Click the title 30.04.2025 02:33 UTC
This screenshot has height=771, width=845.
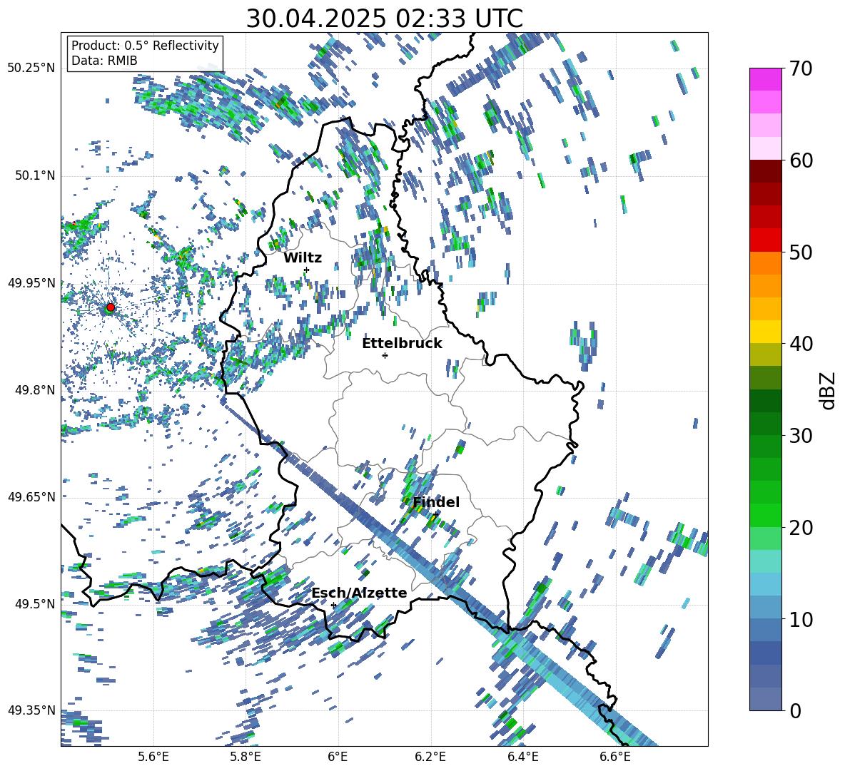(x=384, y=19)
